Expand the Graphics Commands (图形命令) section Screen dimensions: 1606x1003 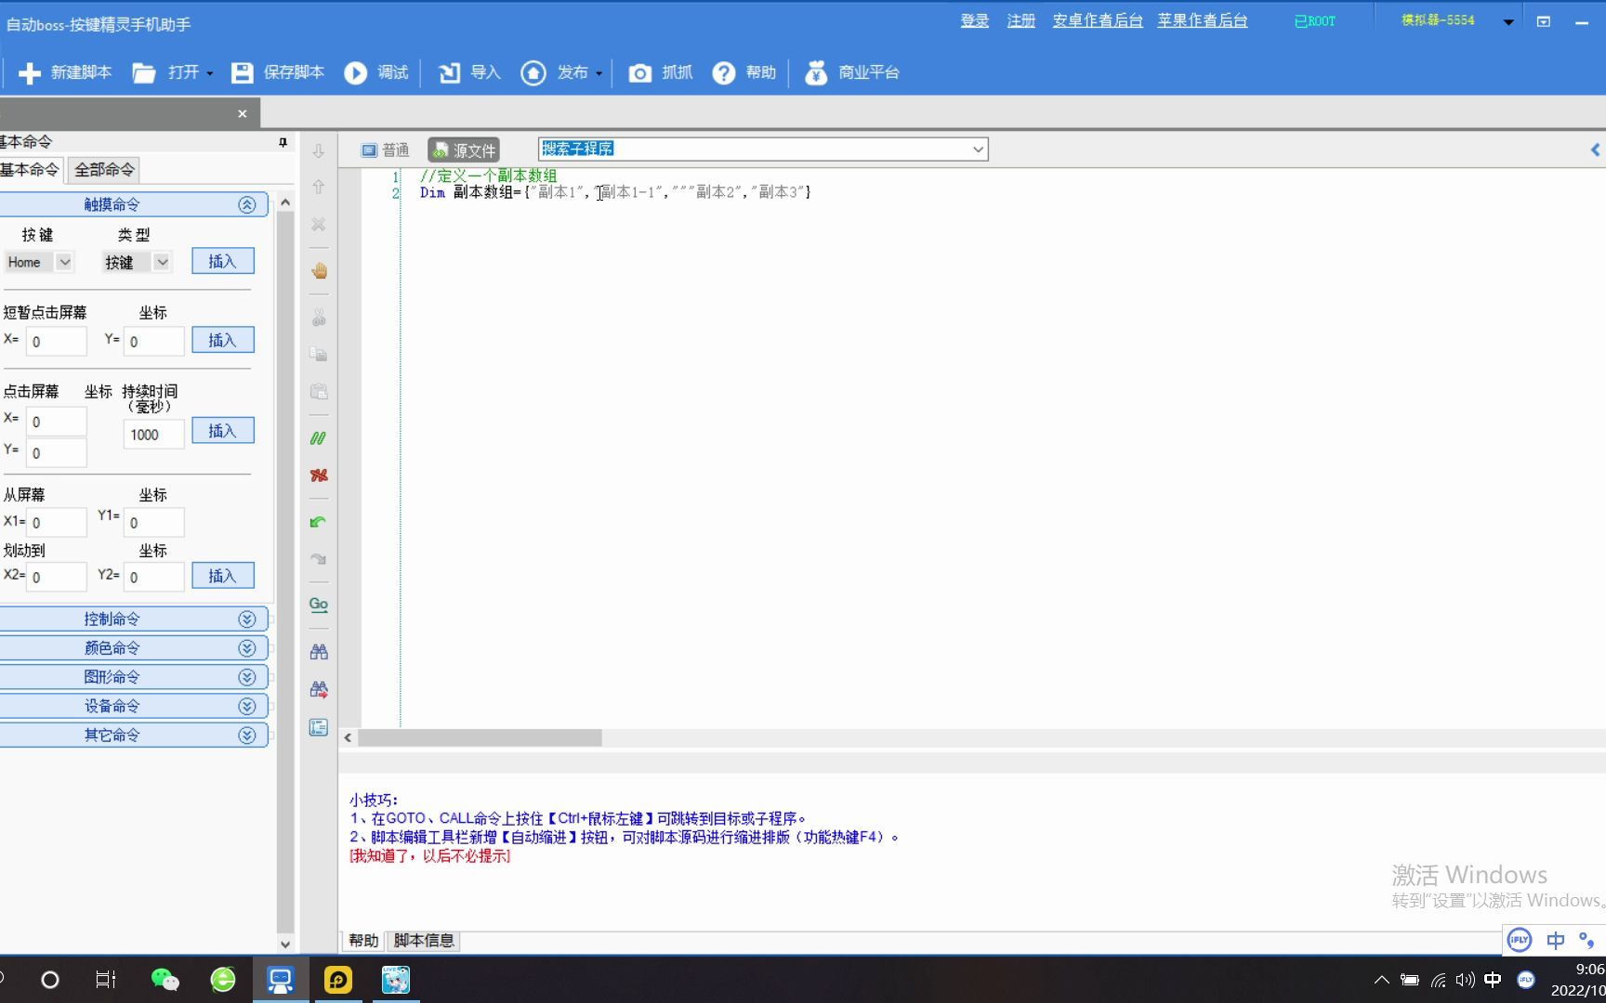(x=246, y=677)
